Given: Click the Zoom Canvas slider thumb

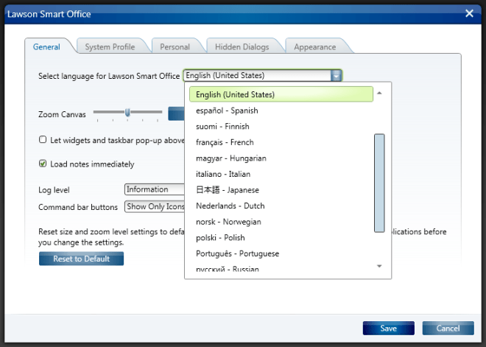Looking at the screenshot, I should click(x=127, y=113).
